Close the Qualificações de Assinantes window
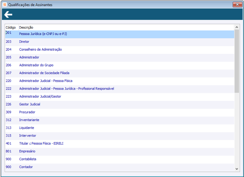This screenshot has width=244, height=177. 237,5
